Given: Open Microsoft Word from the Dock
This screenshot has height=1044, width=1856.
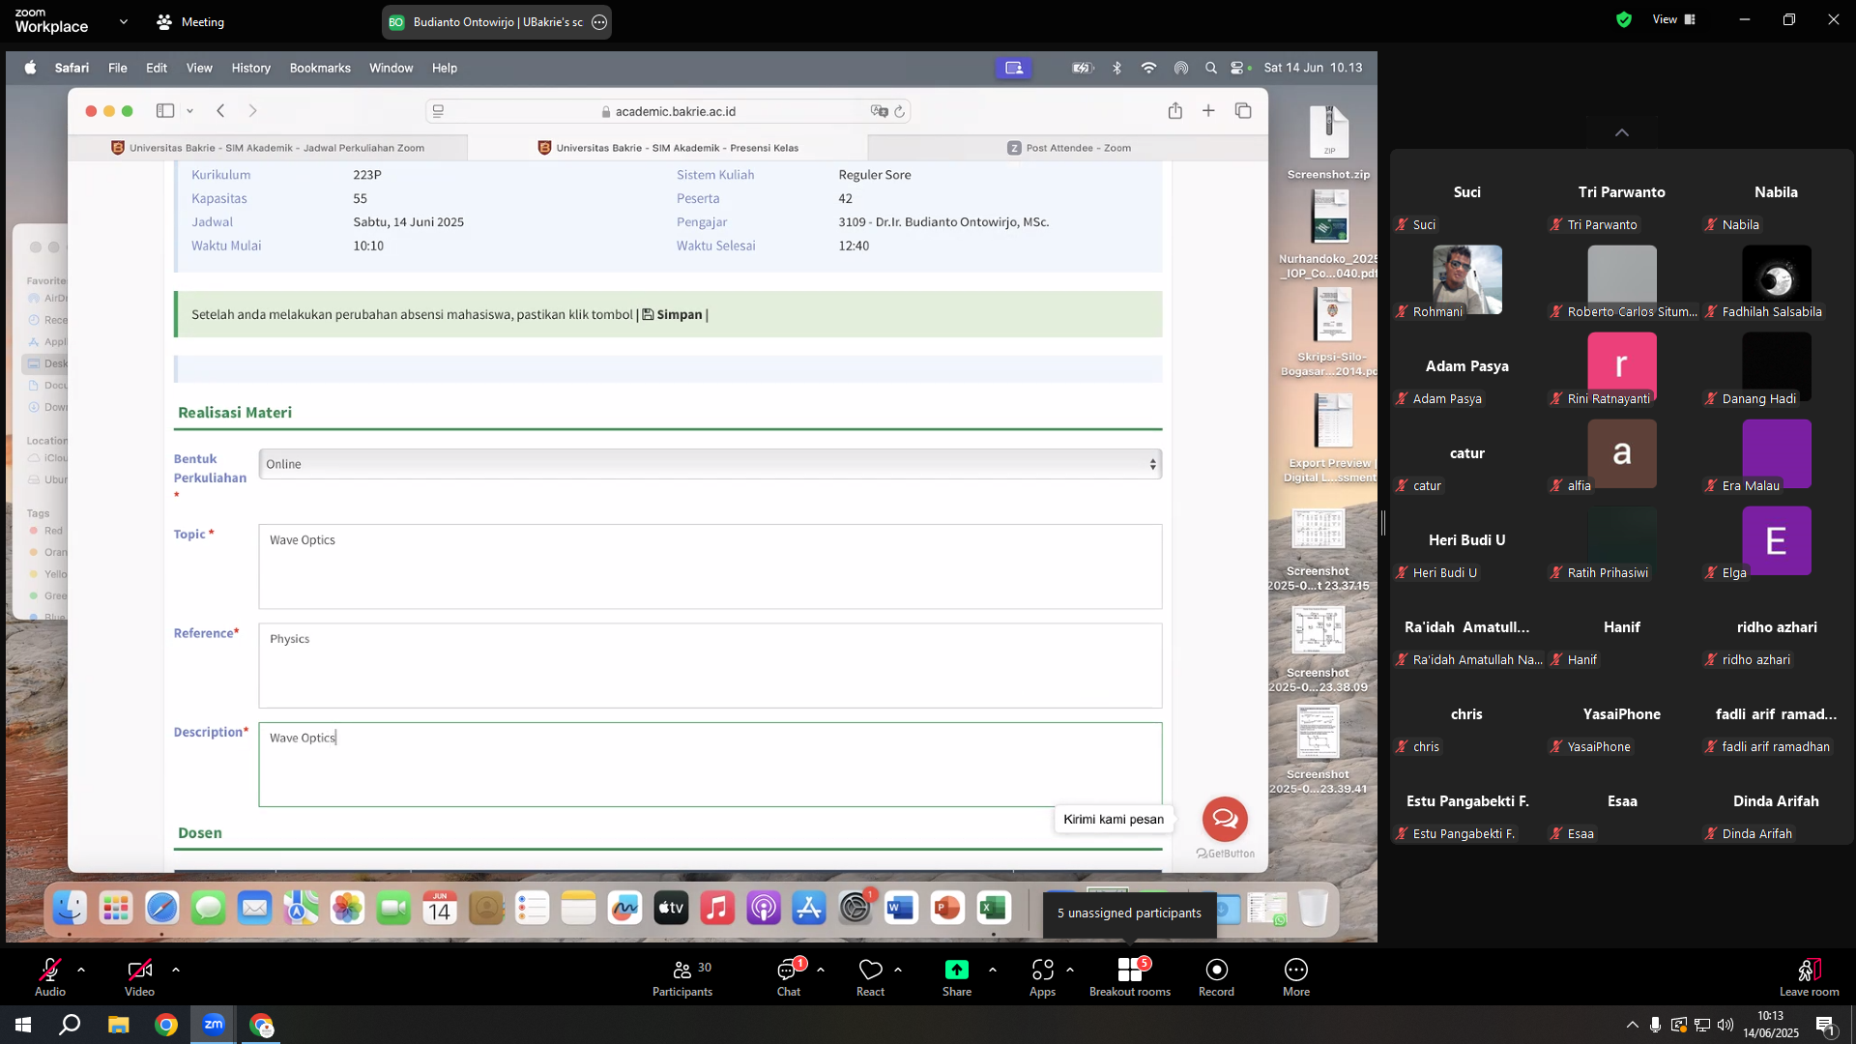Looking at the screenshot, I should pos(901,909).
